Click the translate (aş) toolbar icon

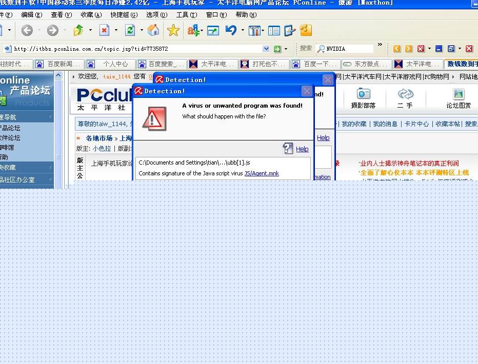[x=193, y=30]
